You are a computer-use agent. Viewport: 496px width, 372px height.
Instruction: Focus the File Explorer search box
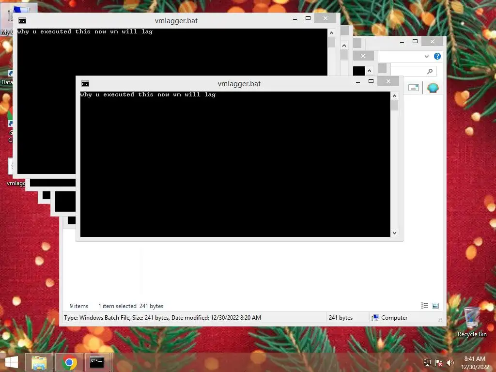pos(414,71)
